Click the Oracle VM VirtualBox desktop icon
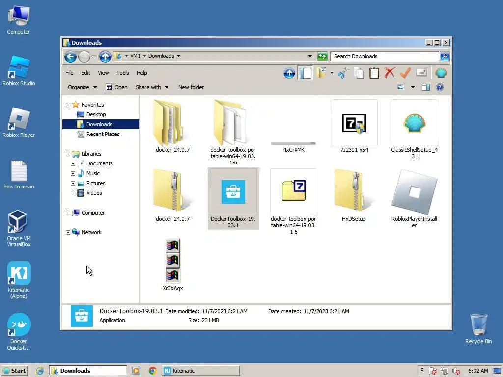 click(x=19, y=229)
